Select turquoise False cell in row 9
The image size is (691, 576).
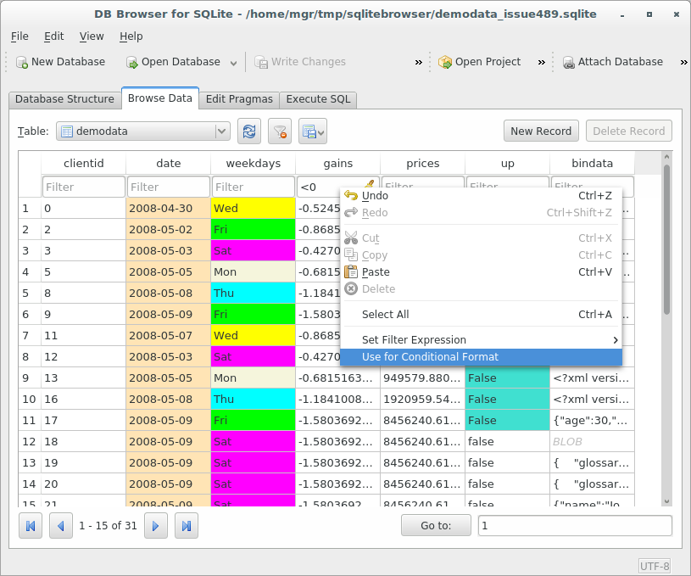507,378
